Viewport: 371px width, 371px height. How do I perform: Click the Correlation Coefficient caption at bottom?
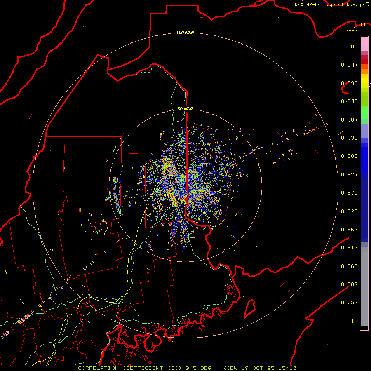[187, 368]
